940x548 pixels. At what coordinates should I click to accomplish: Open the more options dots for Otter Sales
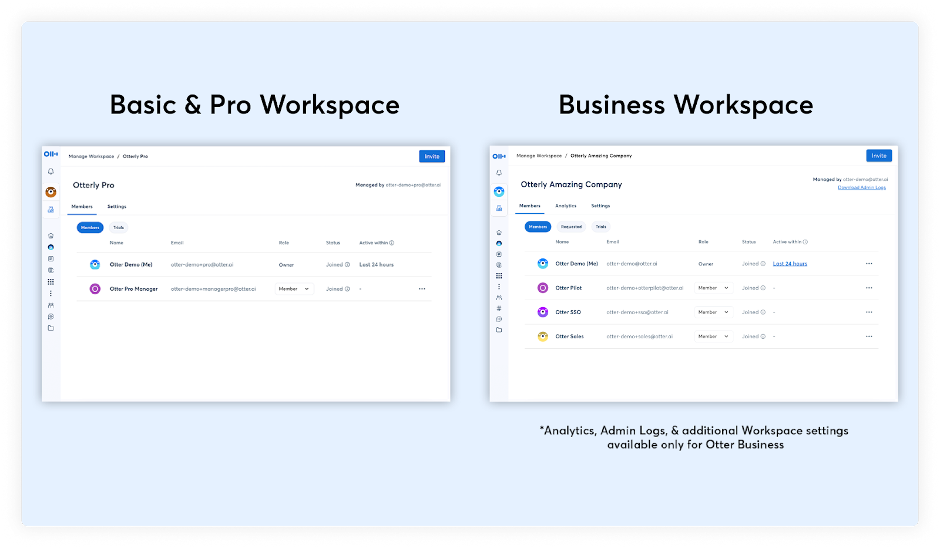(869, 337)
